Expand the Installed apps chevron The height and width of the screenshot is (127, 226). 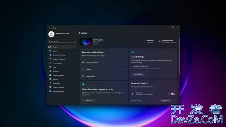point(125,77)
